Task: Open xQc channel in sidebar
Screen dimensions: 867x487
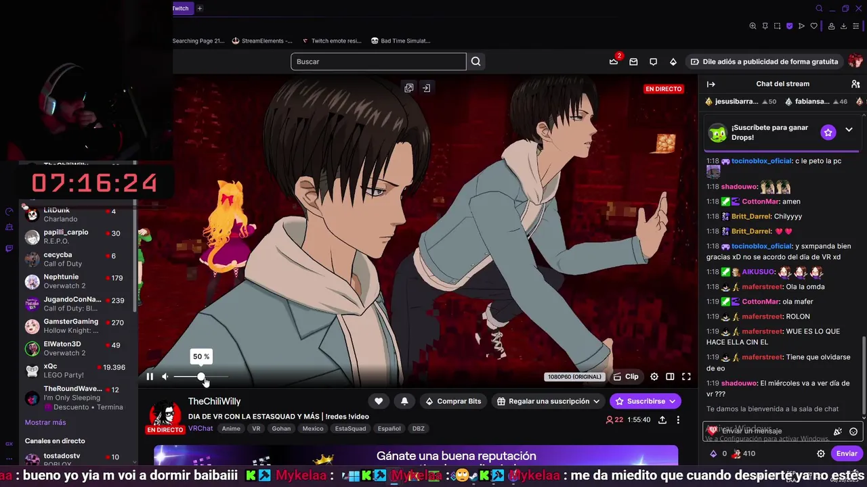Action: click(78, 371)
